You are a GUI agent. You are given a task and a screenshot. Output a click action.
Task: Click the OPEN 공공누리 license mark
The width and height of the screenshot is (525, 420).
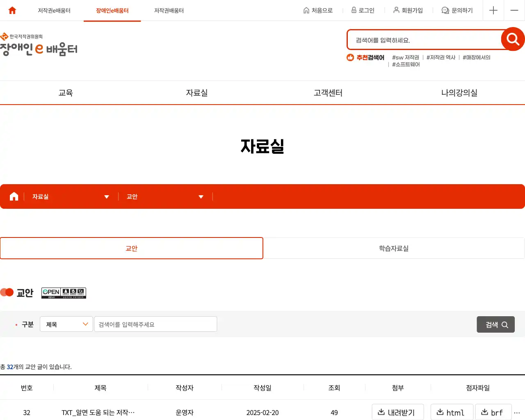click(63, 292)
